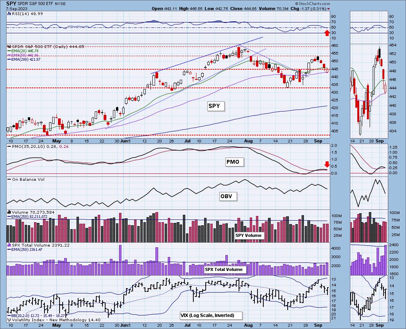This screenshot has height=329, width=406.
Task: Click the NYSE exchange label in the header
Action: pos(61,4)
